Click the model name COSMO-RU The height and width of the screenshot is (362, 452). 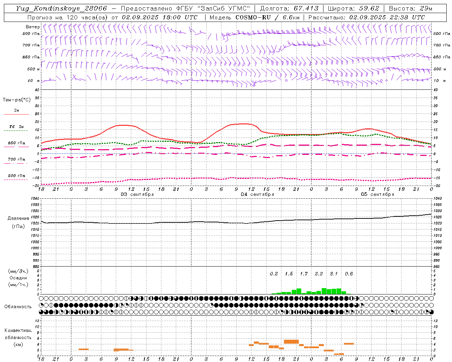tap(253, 17)
